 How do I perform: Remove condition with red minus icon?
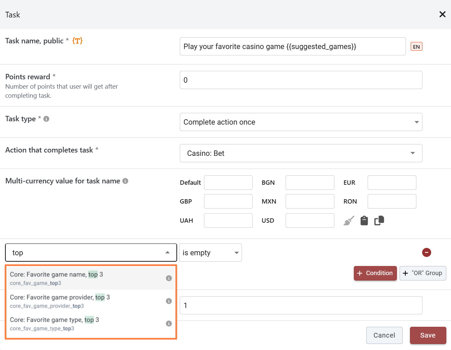click(426, 252)
